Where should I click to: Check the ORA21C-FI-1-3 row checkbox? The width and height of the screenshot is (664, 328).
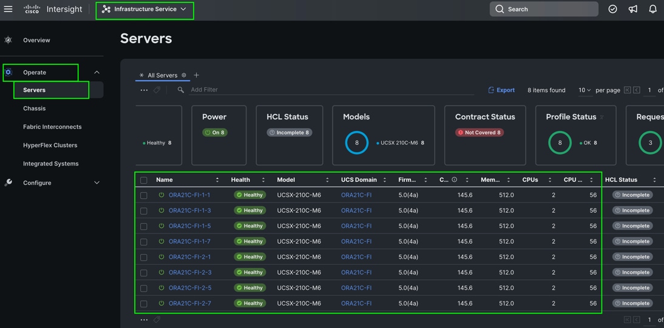[144, 211]
